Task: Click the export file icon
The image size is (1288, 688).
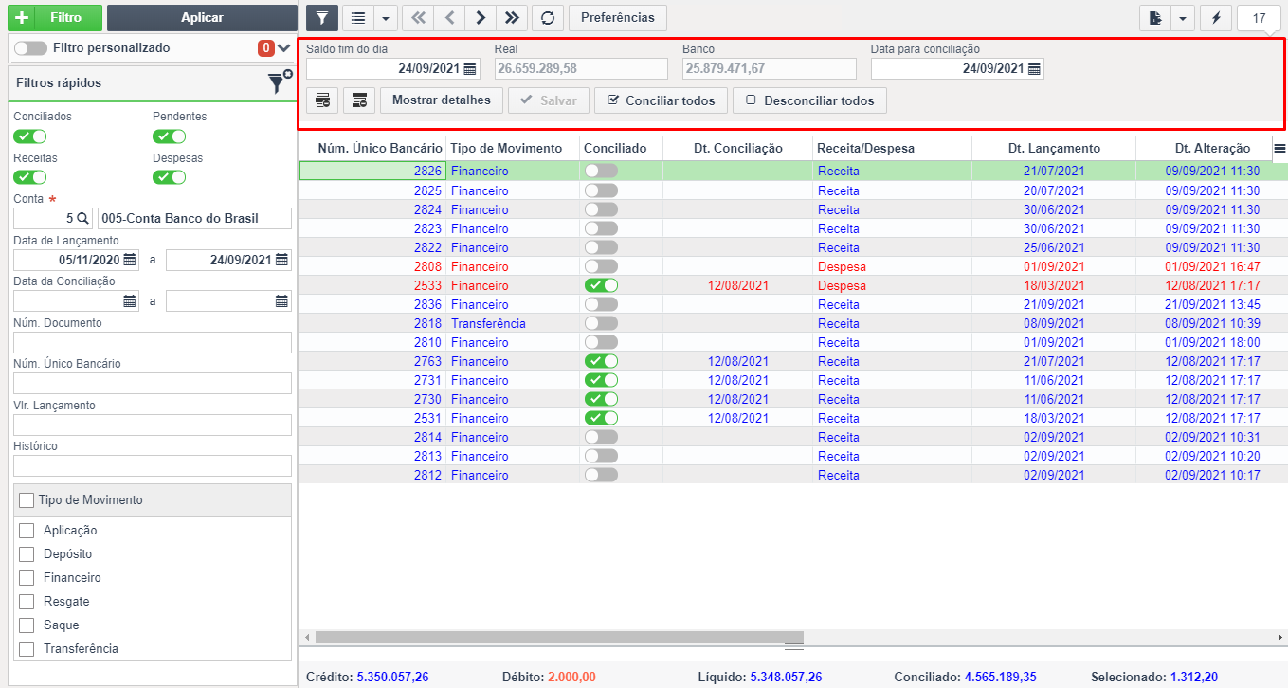Action: pos(1155,18)
